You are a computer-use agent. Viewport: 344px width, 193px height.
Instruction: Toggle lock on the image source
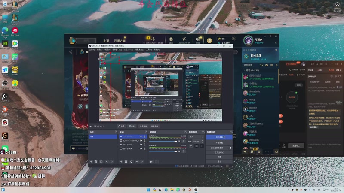tap(144, 140)
